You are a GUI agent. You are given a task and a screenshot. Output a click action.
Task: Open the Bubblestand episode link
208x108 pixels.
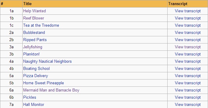(x=34, y=32)
